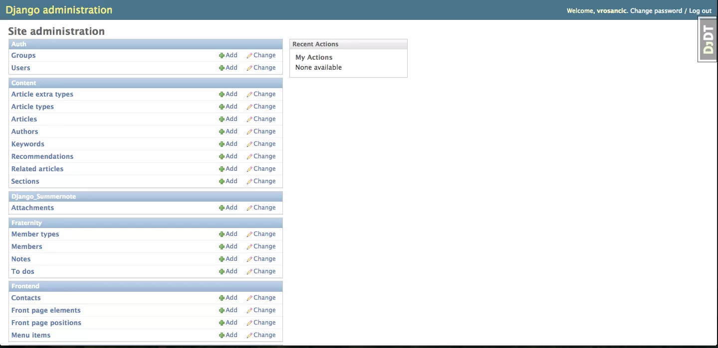Screen dimensions: 718x348
Task: Click the green plus icon beside Groups
Action: pos(222,56)
